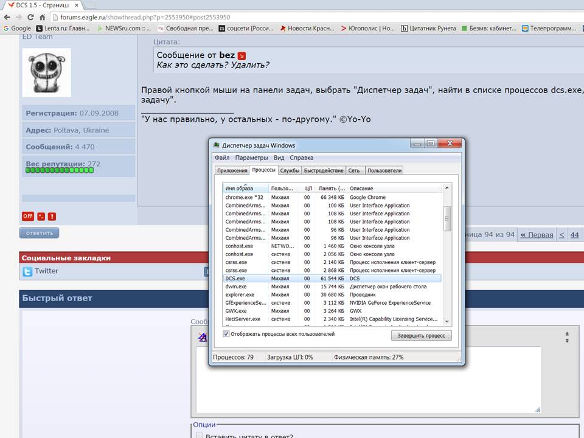The image size is (584, 438).
Task: Select the DCS.exe process row
Action: tap(332, 279)
